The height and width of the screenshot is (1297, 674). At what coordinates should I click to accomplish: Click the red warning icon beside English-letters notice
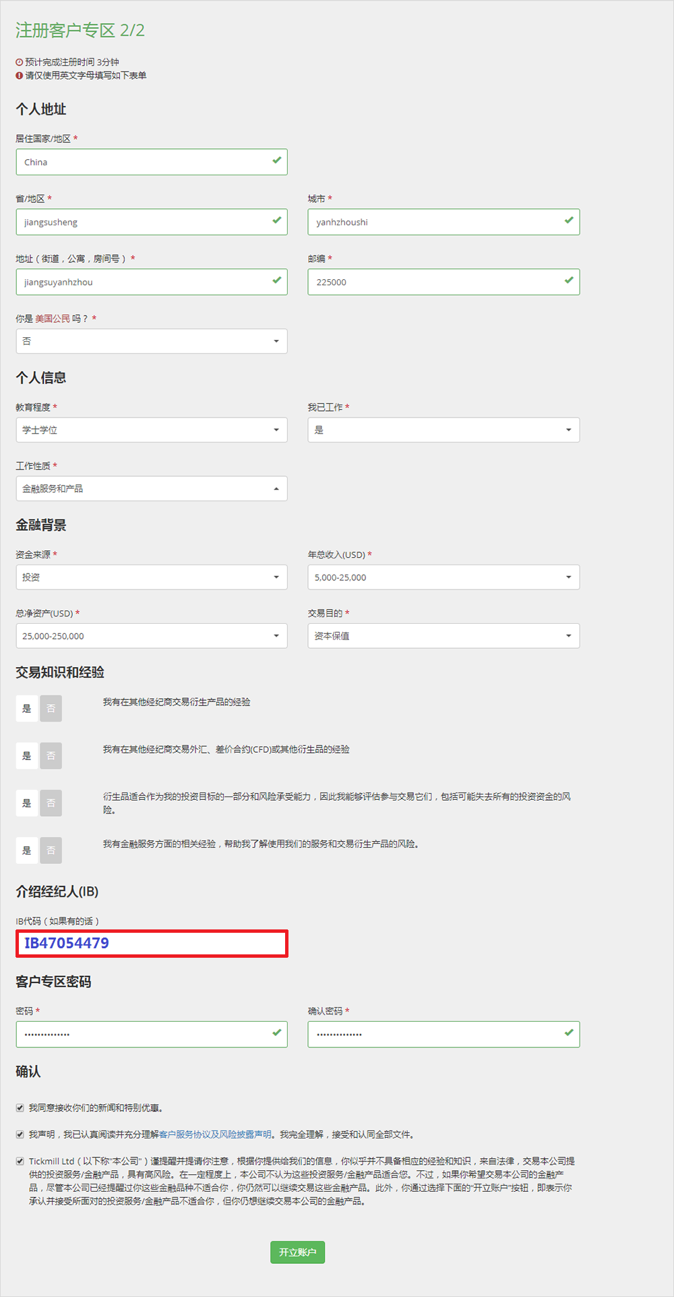[20, 76]
